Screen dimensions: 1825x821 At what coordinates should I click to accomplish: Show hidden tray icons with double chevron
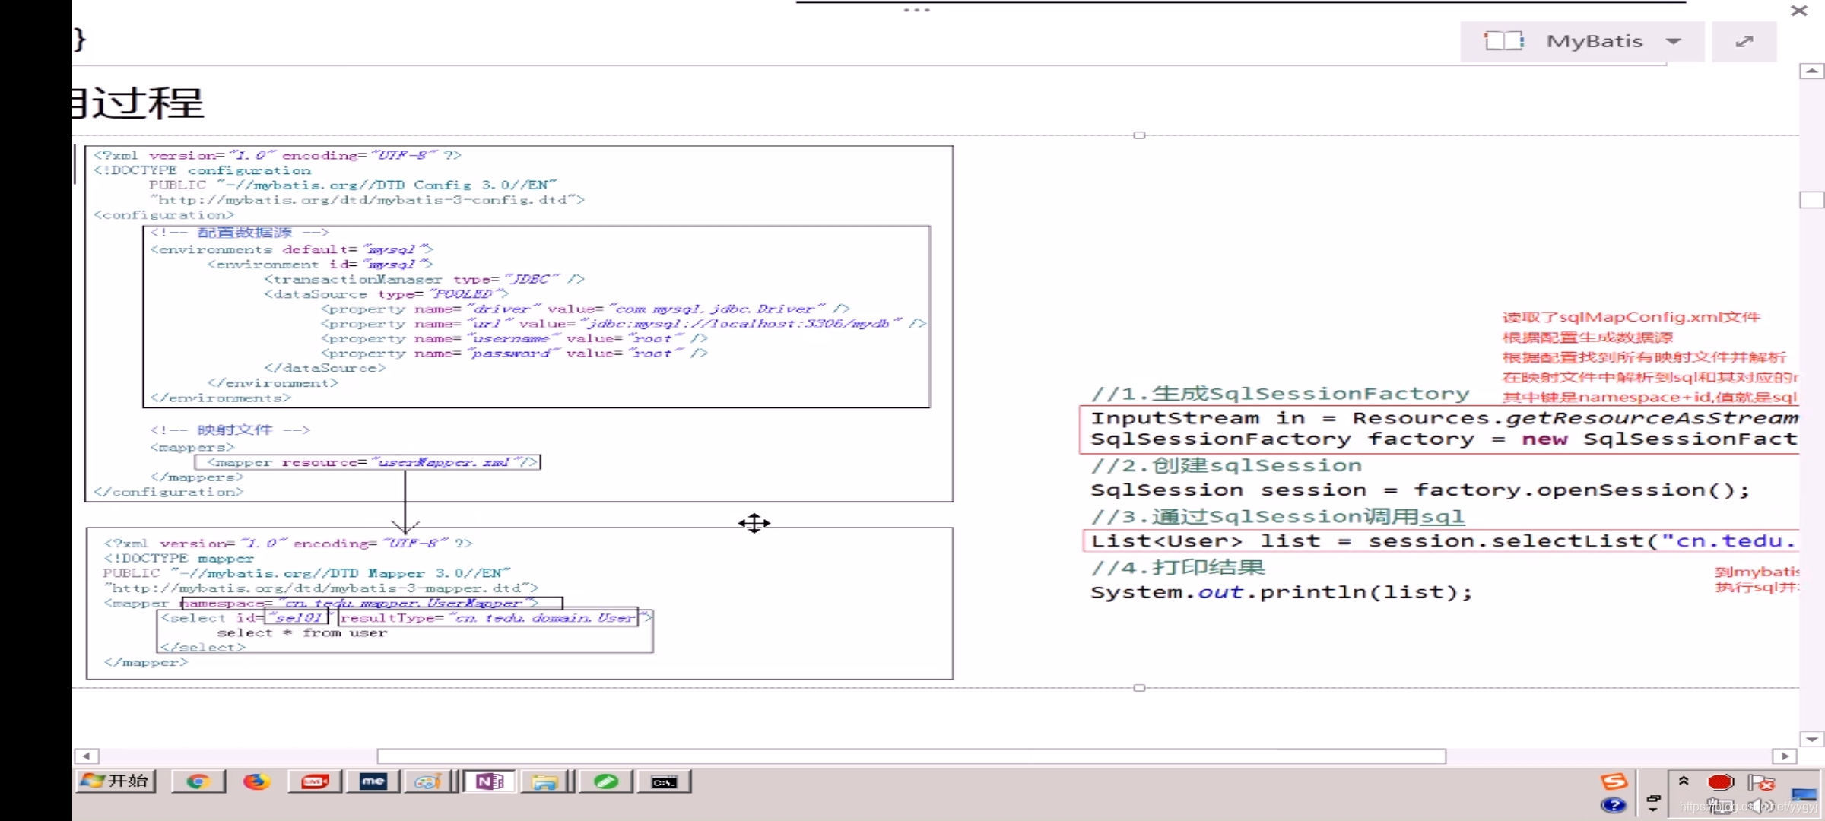(1684, 781)
